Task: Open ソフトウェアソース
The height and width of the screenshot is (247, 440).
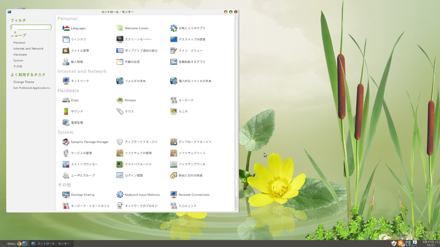Action: click(x=188, y=153)
